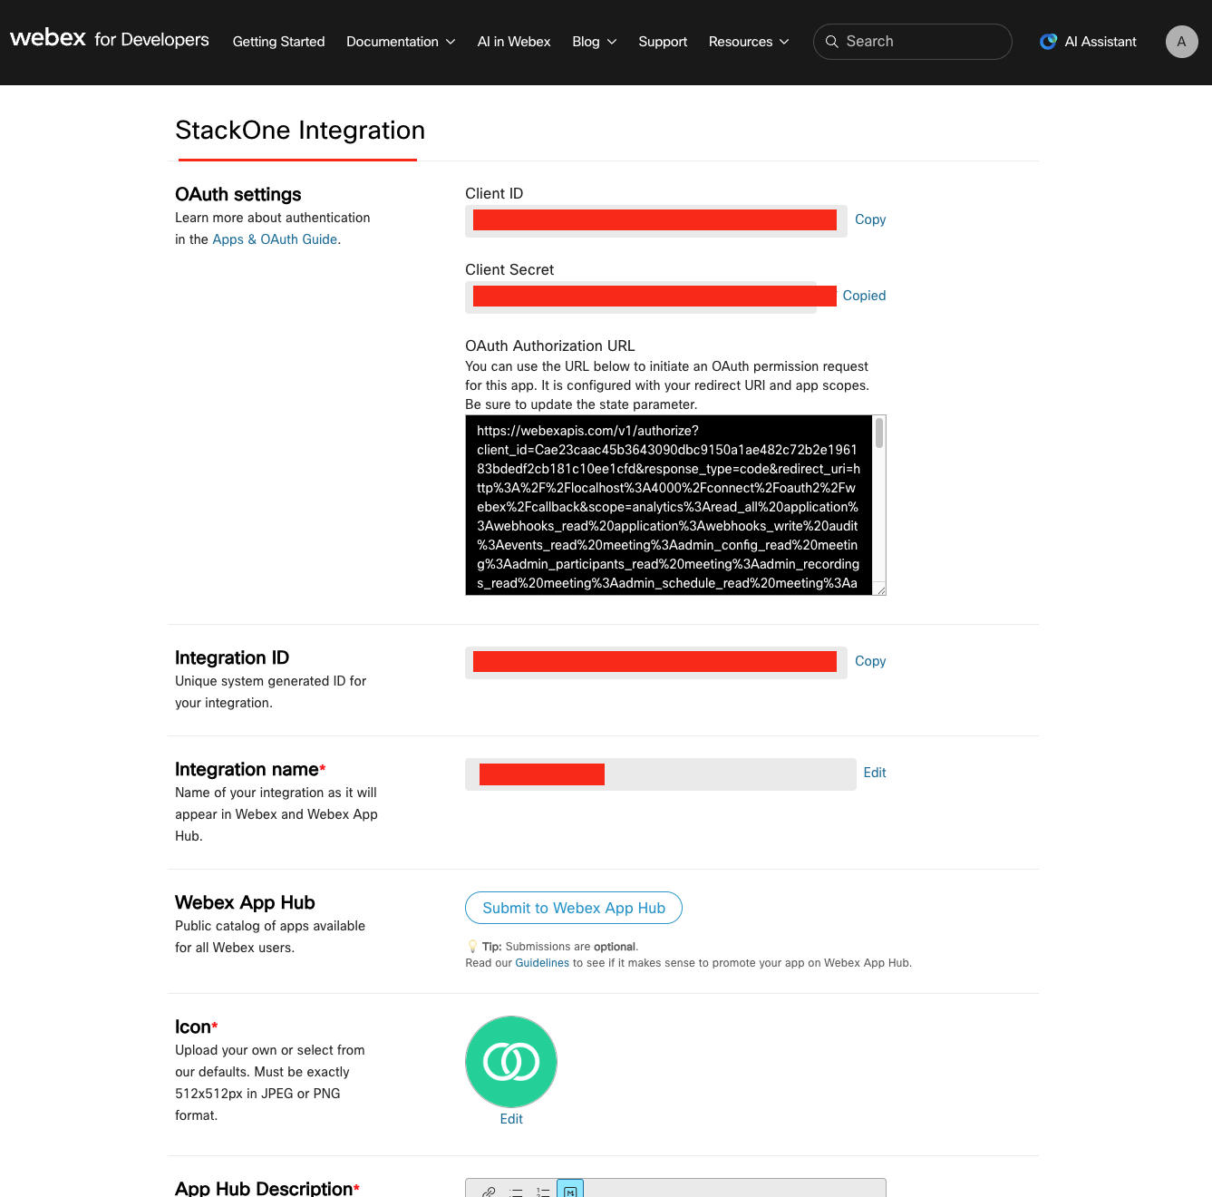This screenshot has width=1212, height=1197.
Task: Click the Webex for Developers logo
Action: point(110,39)
